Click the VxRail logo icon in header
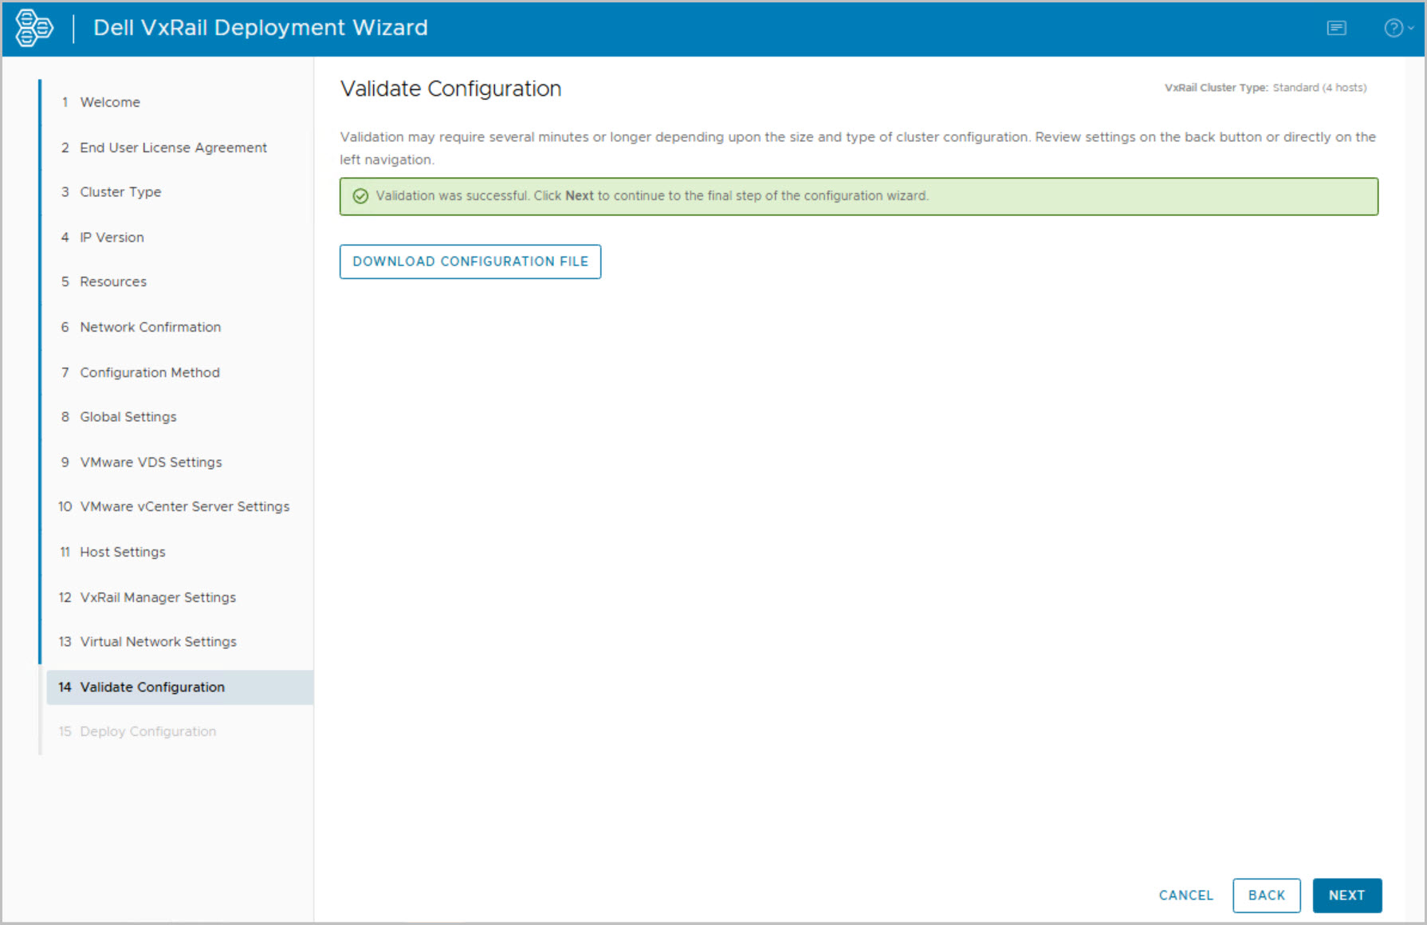 click(x=34, y=28)
